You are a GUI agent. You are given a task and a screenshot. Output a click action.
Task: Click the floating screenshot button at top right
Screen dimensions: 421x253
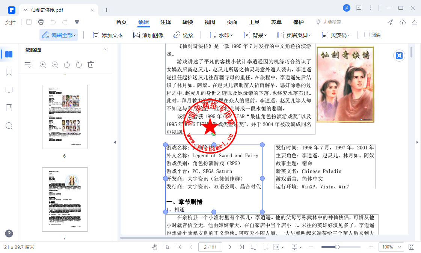pyautogui.click(x=399, y=56)
